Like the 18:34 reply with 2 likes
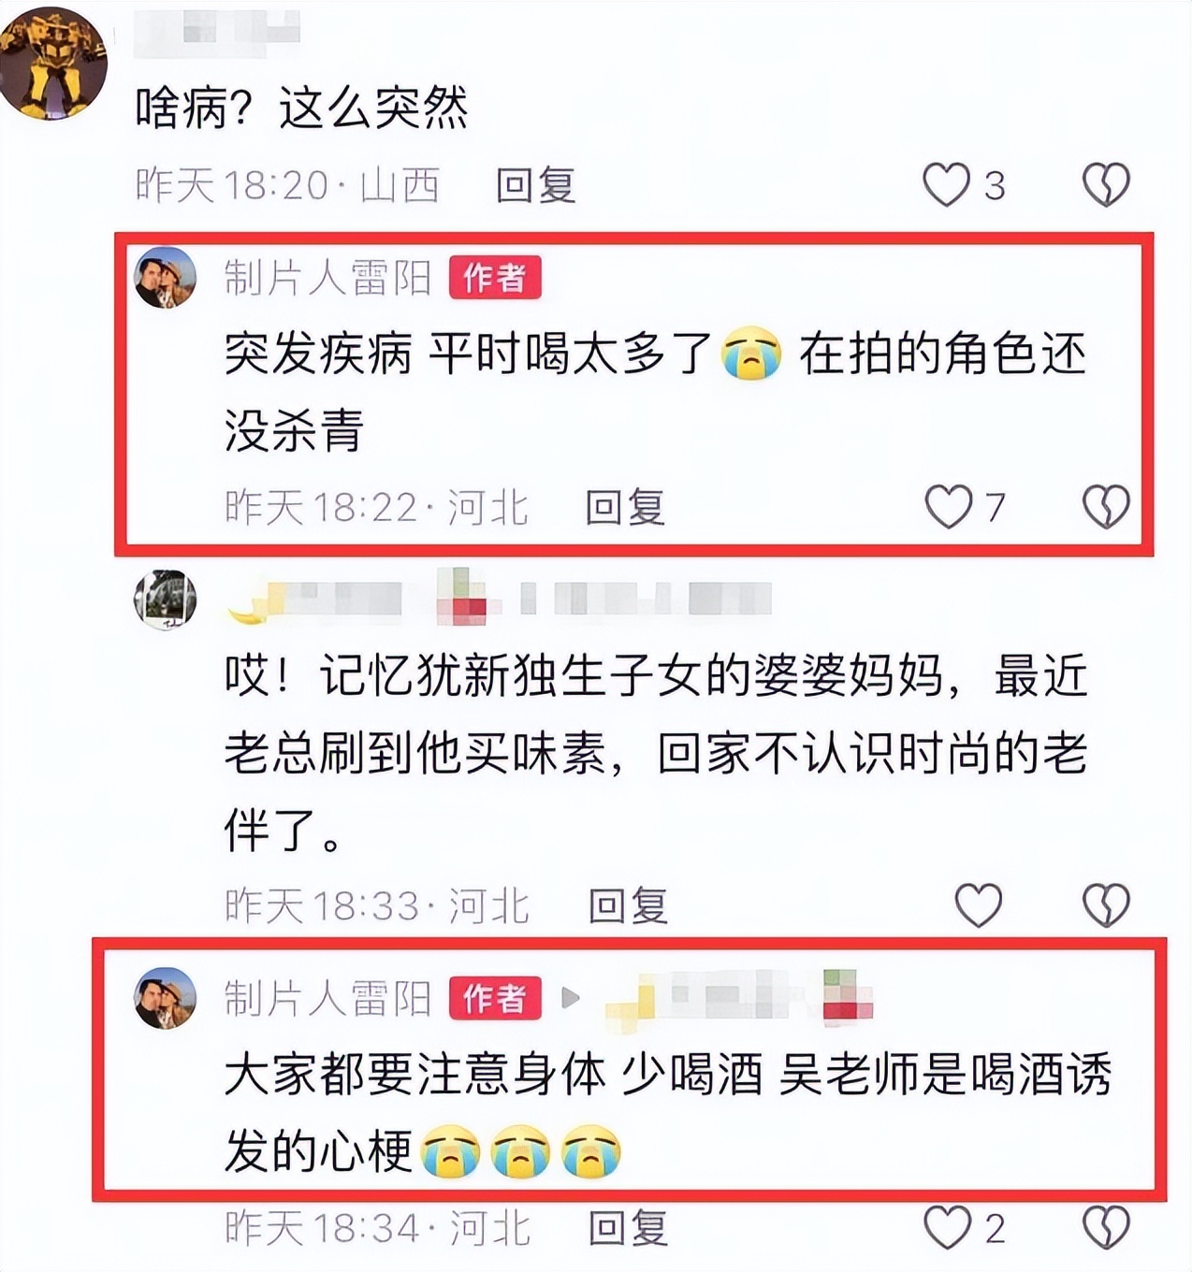Viewport: 1192px width, 1272px height. coord(947,1227)
